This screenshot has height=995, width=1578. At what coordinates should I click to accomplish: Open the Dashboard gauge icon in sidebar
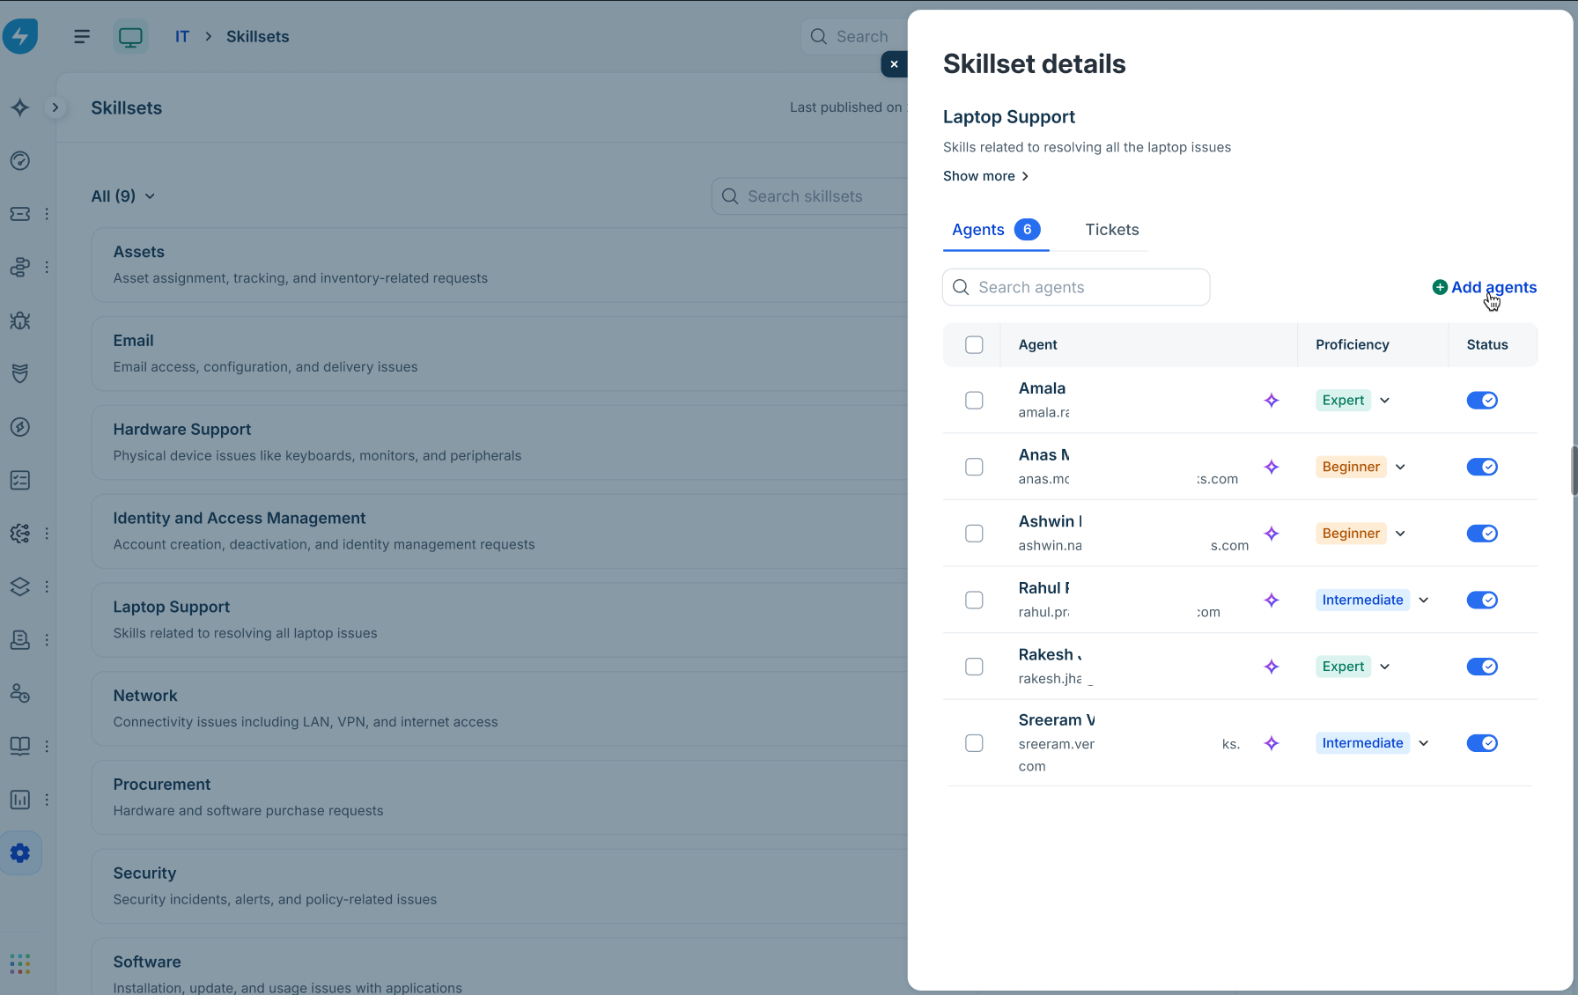[x=20, y=160]
